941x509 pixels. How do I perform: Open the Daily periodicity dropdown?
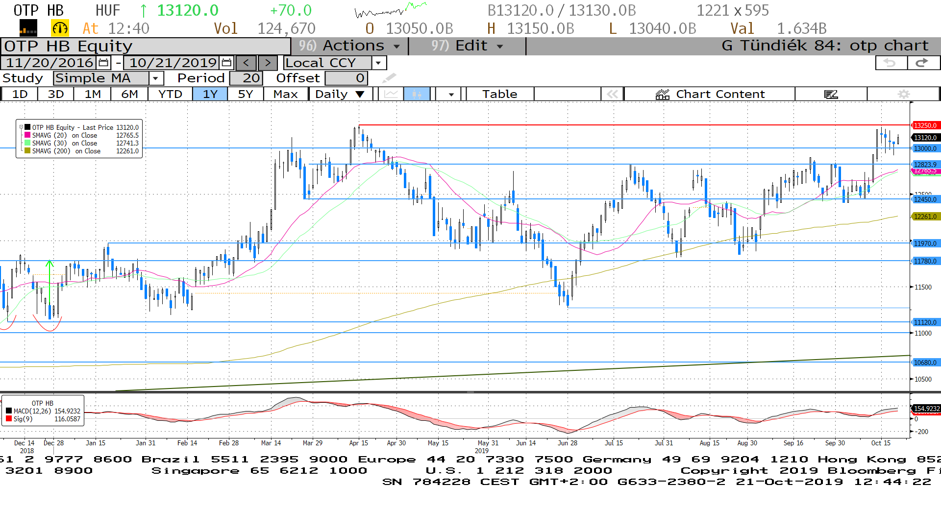click(x=342, y=94)
